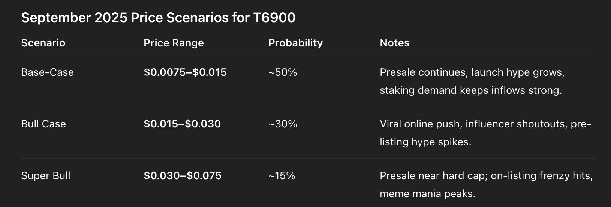Viewport: 611px width, 207px height.
Task: Click the $0.0075–$0.015 price range
Action: (x=185, y=72)
